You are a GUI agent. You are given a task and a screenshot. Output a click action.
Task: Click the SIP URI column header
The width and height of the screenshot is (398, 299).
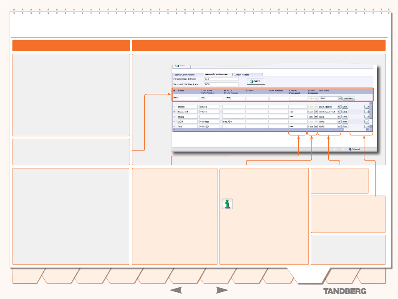[250, 90]
